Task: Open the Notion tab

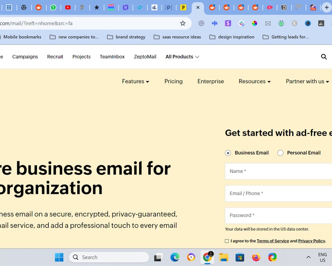Action: (284, 8)
